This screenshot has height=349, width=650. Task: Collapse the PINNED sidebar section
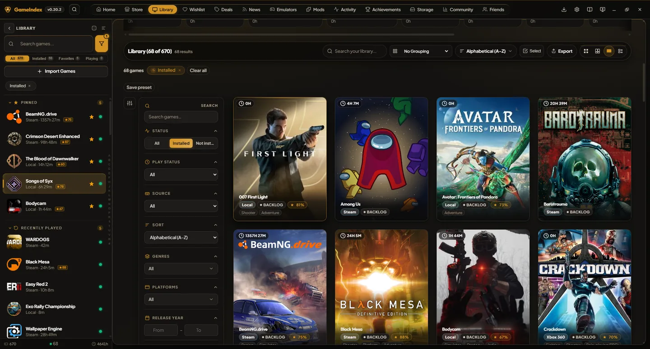click(10, 102)
